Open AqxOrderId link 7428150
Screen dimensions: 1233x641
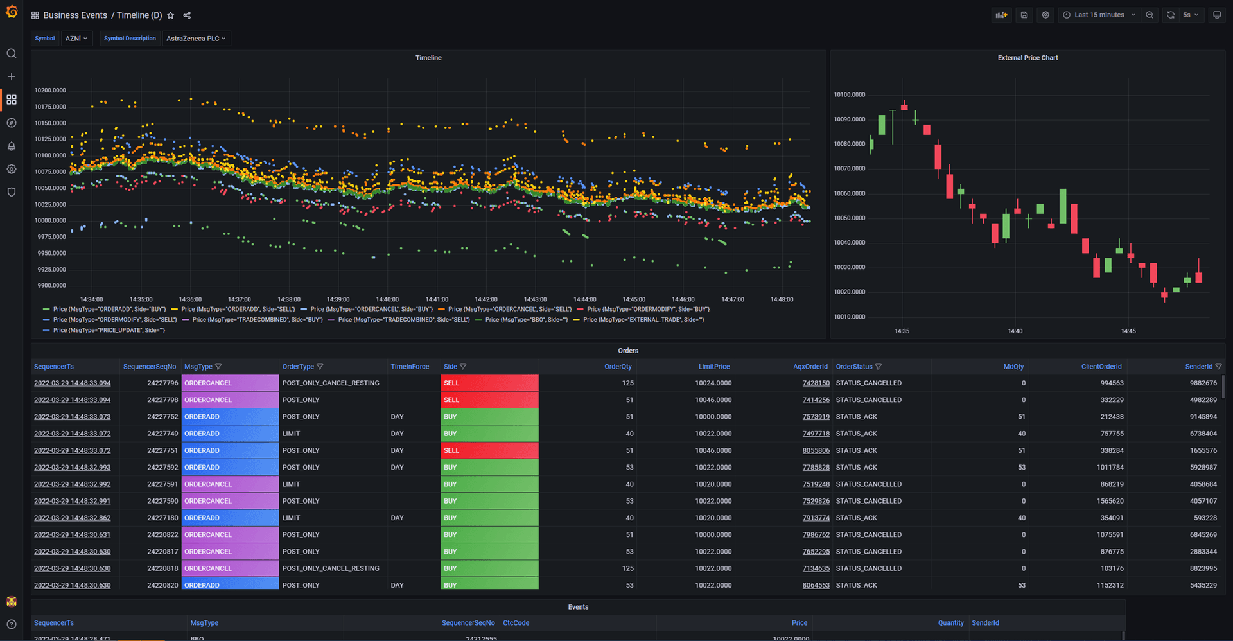(816, 383)
